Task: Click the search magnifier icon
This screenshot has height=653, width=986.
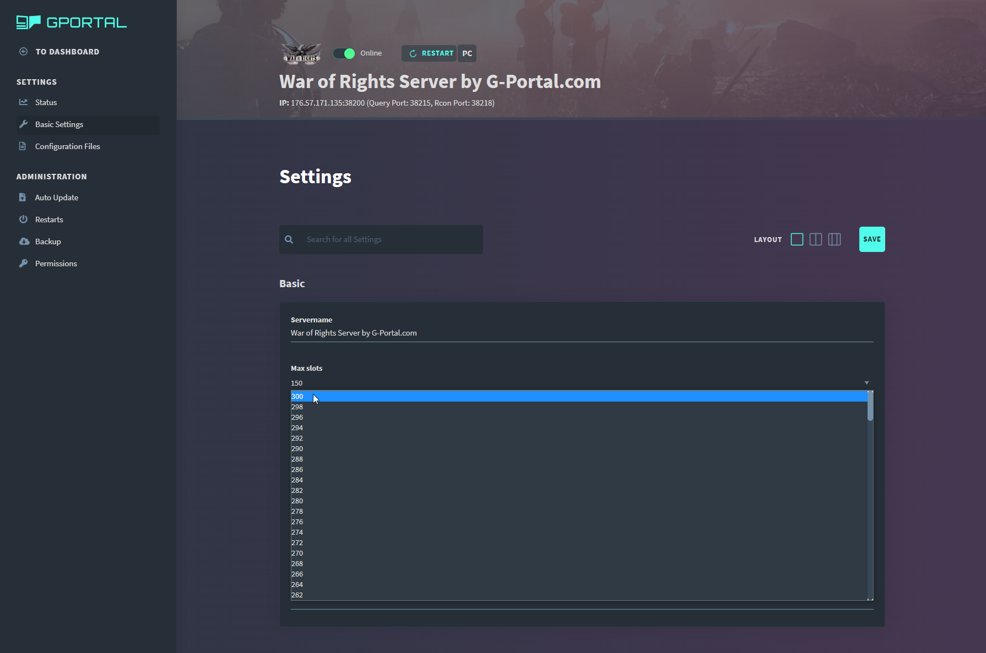Action: 289,239
